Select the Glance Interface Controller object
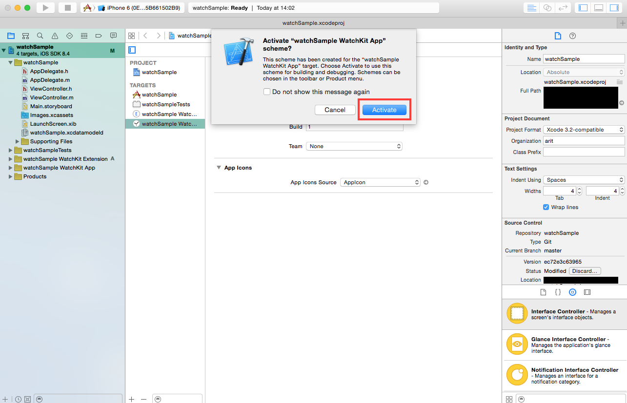 [565, 345]
